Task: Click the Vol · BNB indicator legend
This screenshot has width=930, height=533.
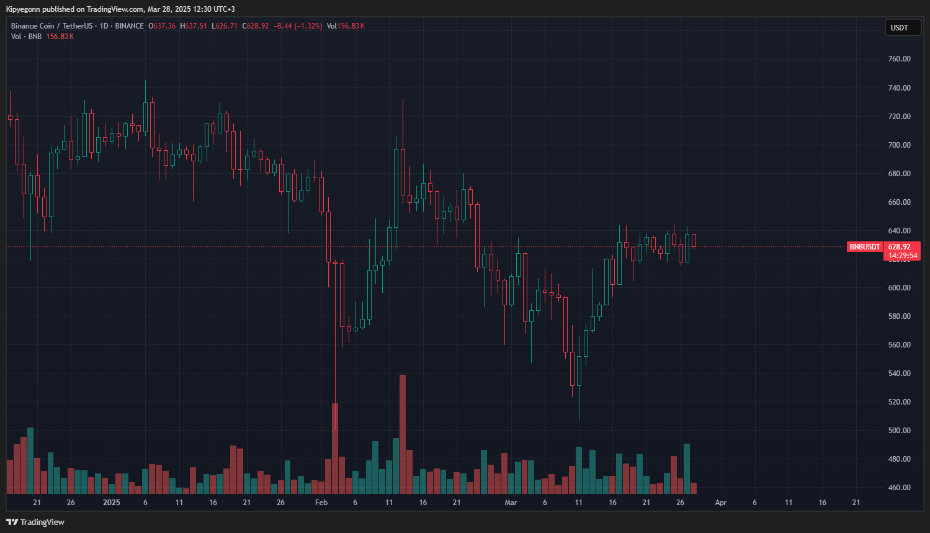Action: tap(26, 37)
